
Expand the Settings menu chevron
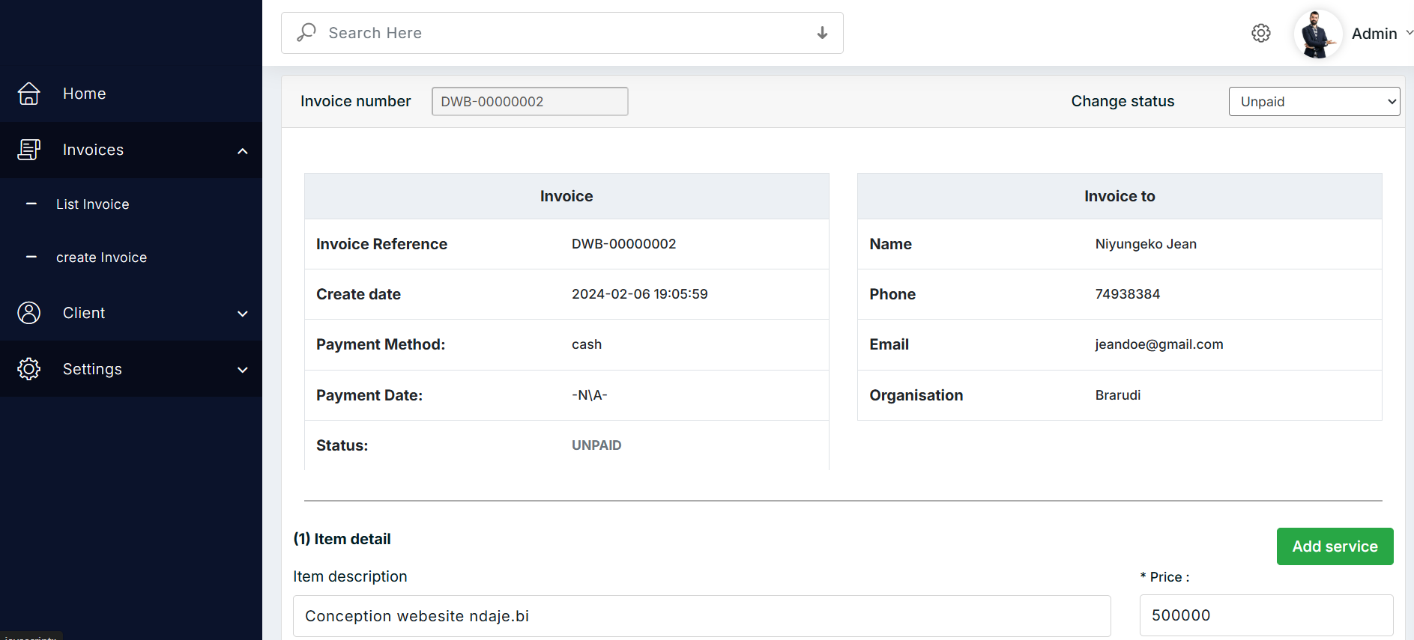click(243, 370)
